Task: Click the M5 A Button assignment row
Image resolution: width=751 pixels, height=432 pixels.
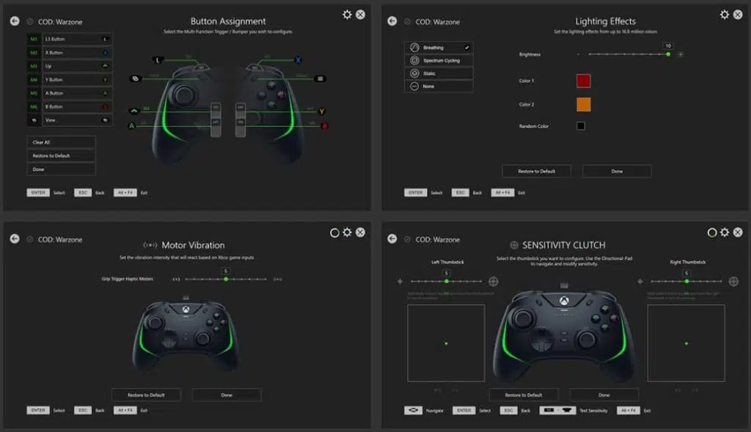Action: pos(70,93)
